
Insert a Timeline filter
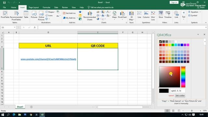(168, 15)
